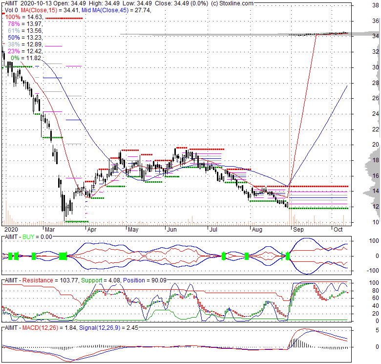The image size is (381, 364).
Task: Click the price axis value 14
Action: [376, 191]
